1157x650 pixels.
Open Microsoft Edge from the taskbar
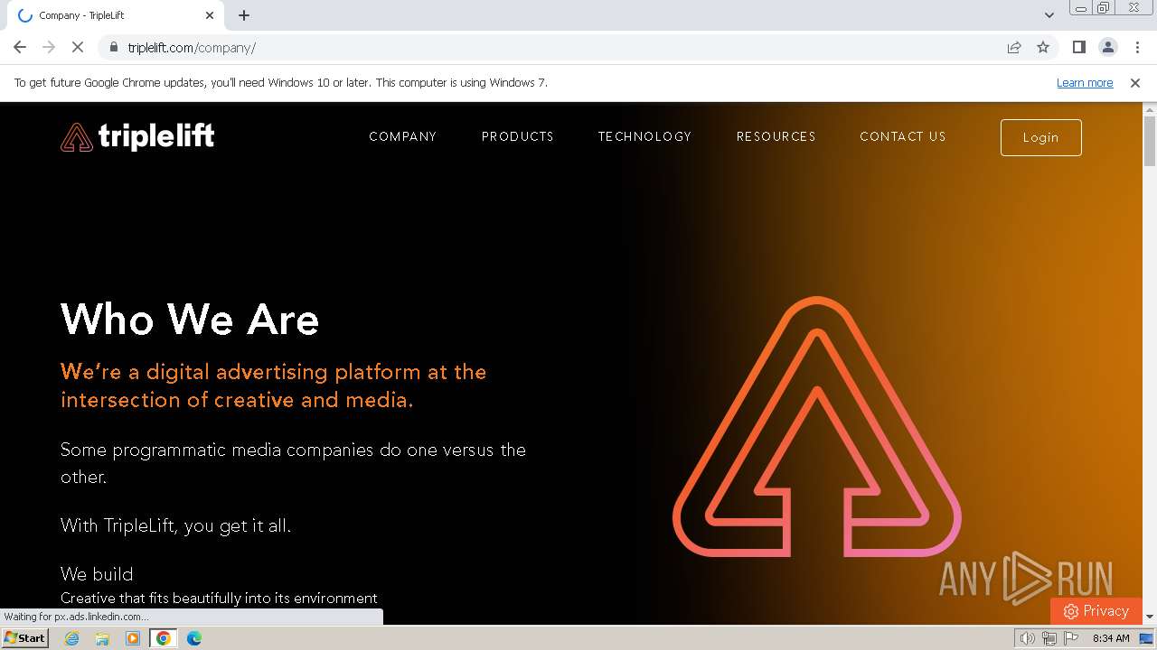click(x=194, y=638)
